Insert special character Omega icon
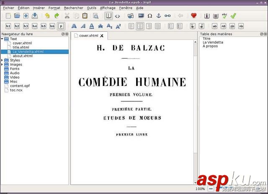This screenshot has height=194, width=268. tap(150, 16)
